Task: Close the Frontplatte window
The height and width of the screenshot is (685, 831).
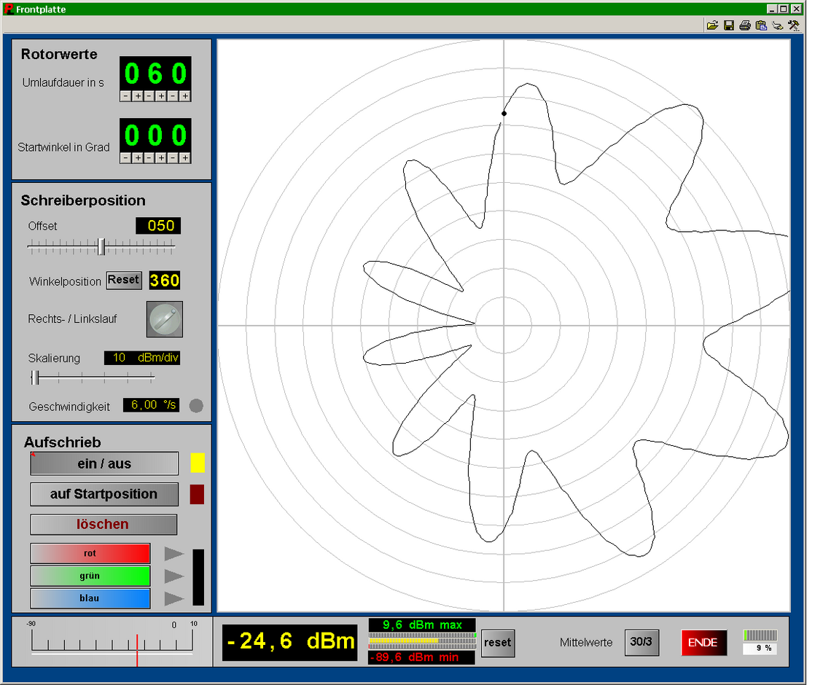Action: 796,9
